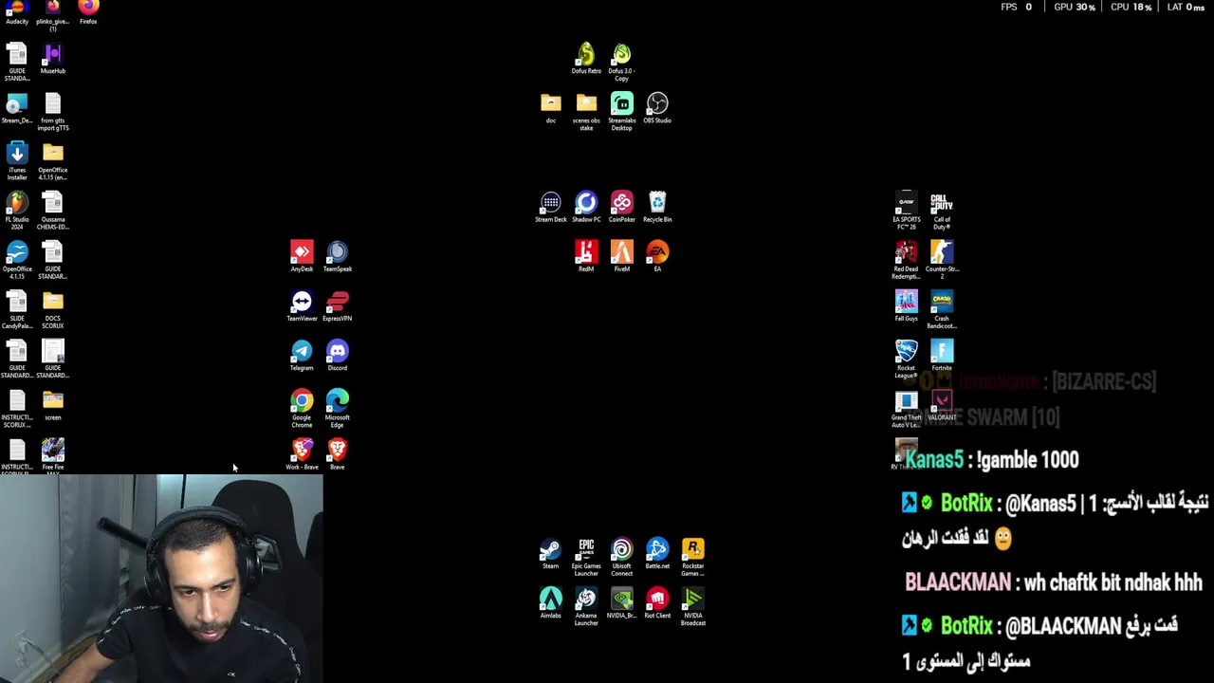This screenshot has height=683, width=1214.
Task: Open NVIDIA Broadcast shortcut
Action: [692, 606]
